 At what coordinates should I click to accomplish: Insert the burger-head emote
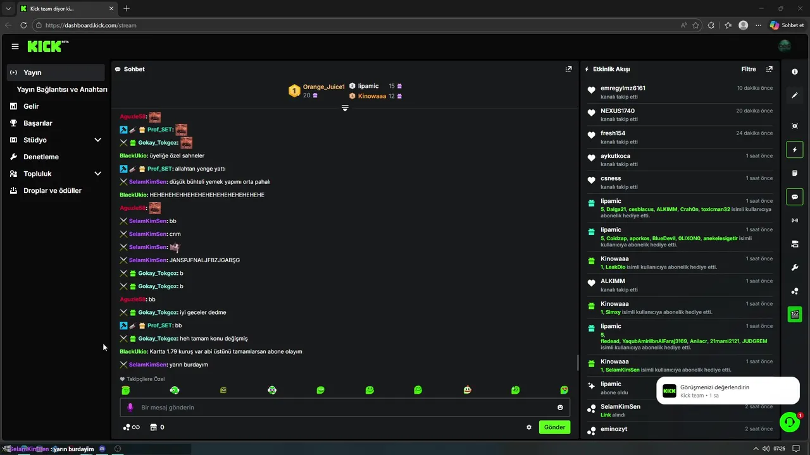coord(467,390)
